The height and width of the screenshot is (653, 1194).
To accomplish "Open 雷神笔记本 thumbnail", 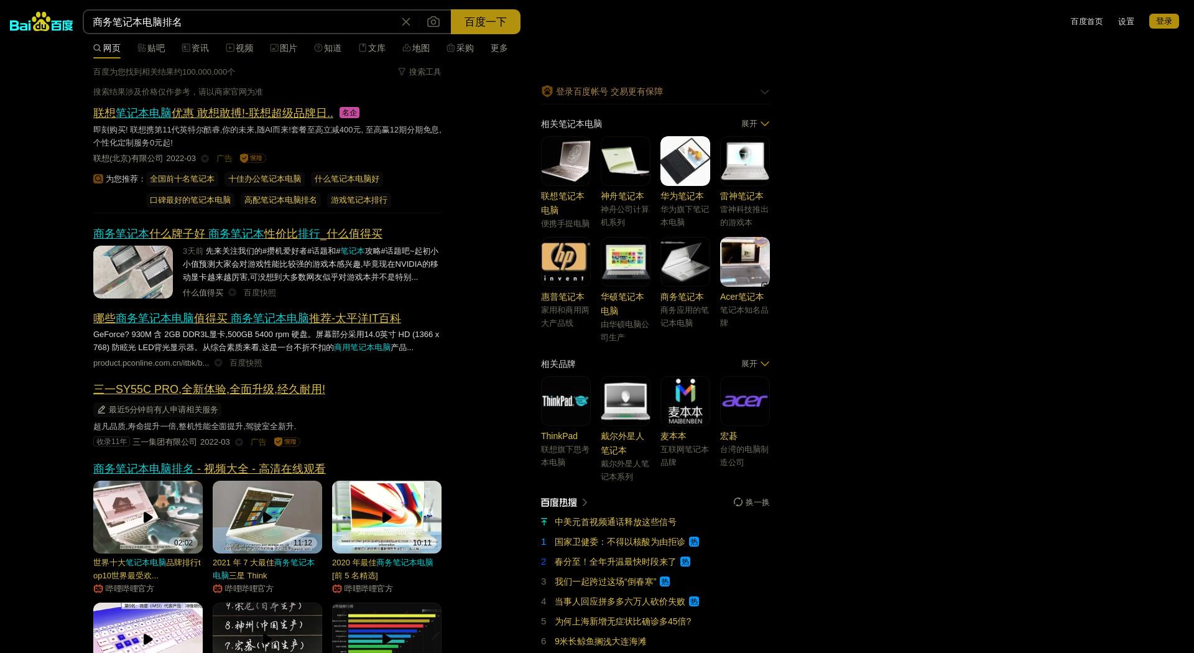I will pyautogui.click(x=745, y=161).
